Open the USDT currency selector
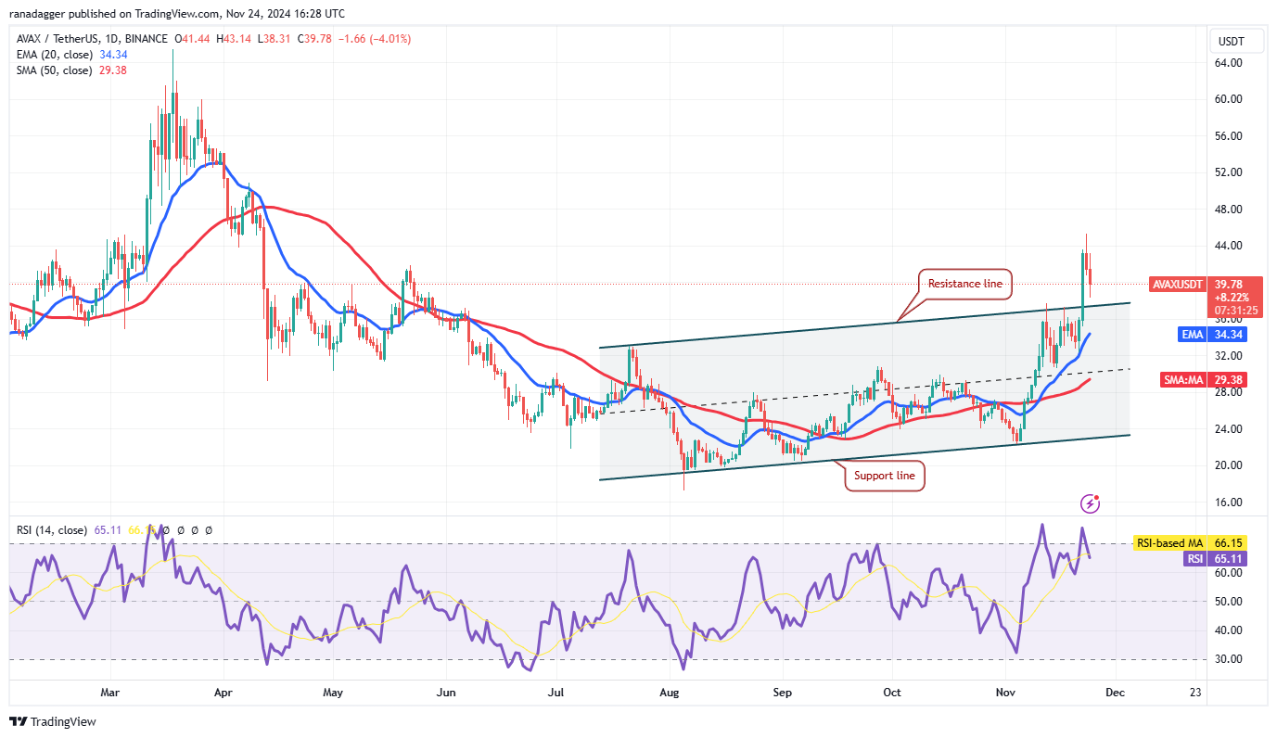Image resolution: width=1277 pixels, height=738 pixels. (x=1232, y=42)
